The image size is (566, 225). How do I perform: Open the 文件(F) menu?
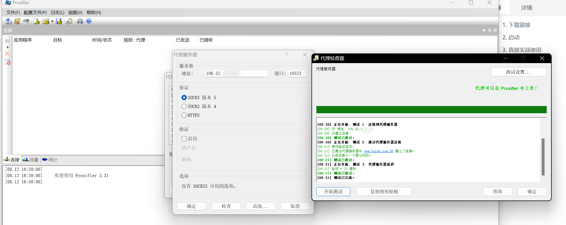point(13,13)
